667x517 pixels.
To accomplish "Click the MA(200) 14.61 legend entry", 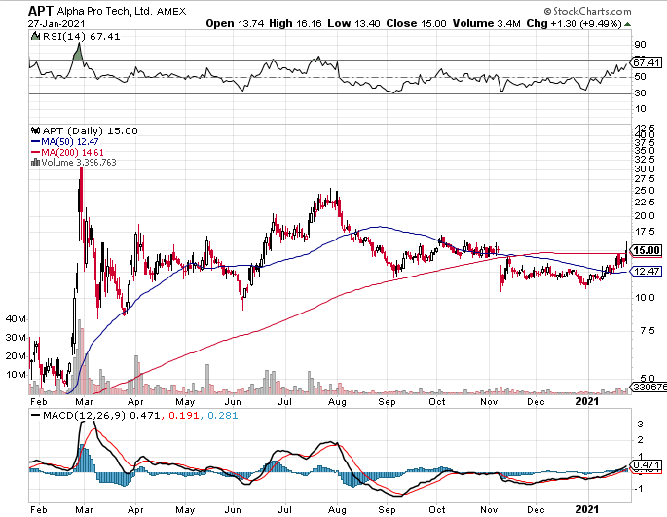I will point(67,152).
